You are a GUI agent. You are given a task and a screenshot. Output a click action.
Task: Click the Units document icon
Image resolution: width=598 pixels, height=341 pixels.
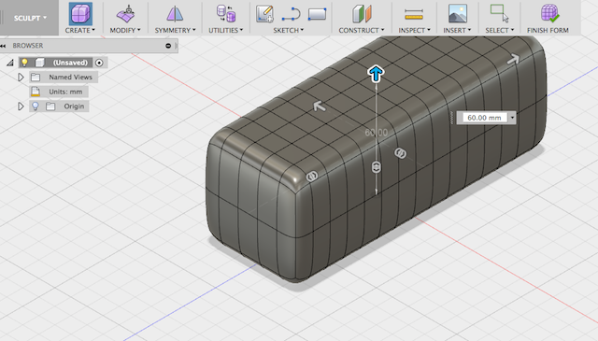[36, 92]
